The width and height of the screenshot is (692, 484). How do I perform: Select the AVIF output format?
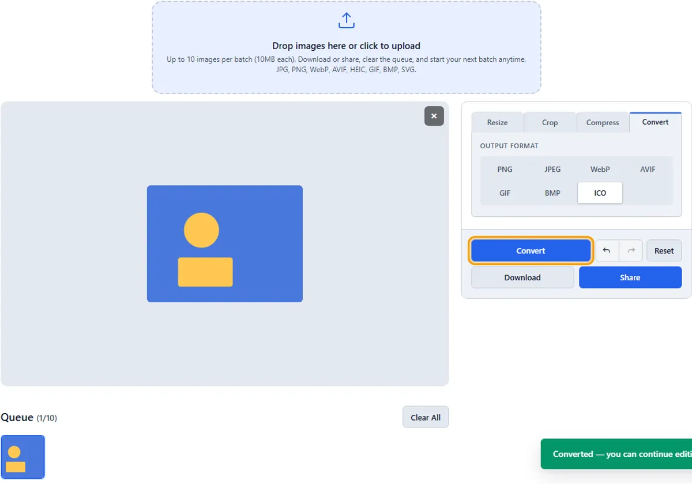[648, 170]
